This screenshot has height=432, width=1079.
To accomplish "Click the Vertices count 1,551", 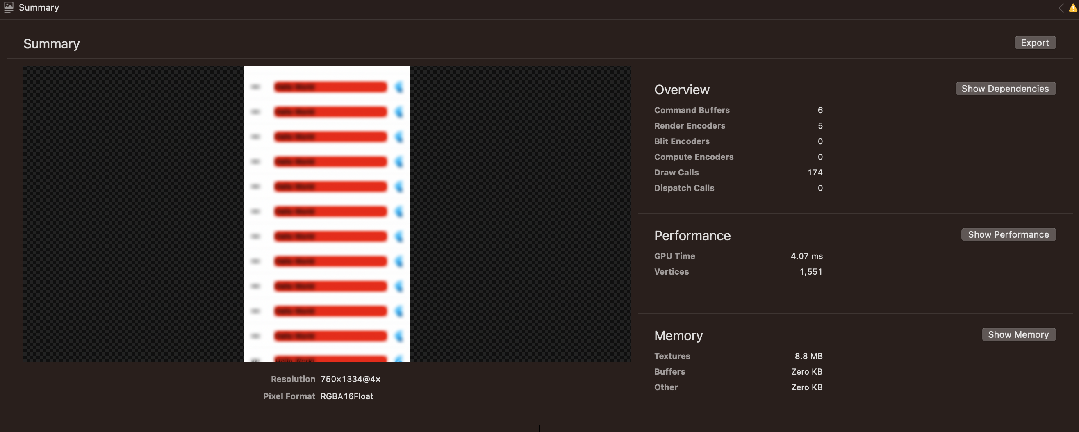I will (x=810, y=272).
